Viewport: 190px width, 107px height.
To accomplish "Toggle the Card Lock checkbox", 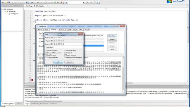I will (x=65, y=53).
